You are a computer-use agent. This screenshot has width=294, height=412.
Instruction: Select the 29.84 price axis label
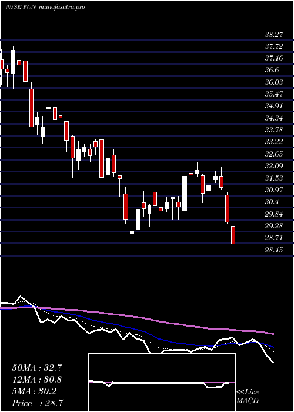coord(273,214)
